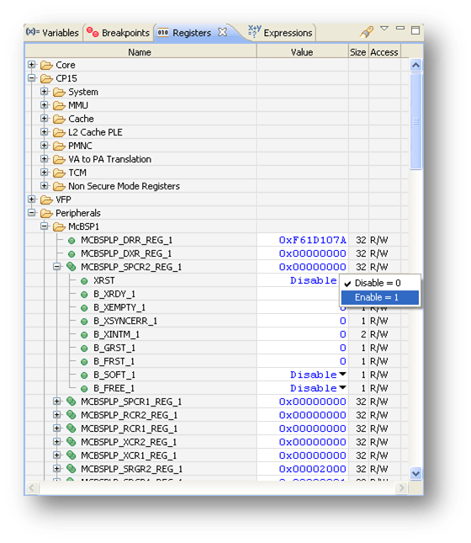Expand the PMNC folder
Image resolution: width=471 pixels, height=543 pixels.
click(45, 146)
